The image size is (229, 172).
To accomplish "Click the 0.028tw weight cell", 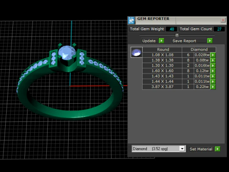I will tap(202, 55).
